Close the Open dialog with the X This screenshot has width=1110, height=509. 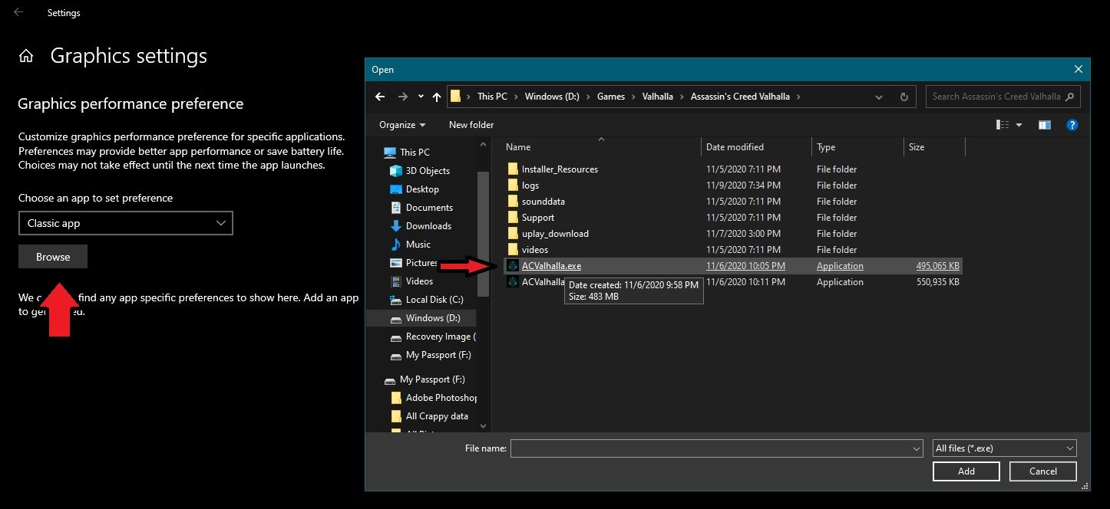point(1079,70)
